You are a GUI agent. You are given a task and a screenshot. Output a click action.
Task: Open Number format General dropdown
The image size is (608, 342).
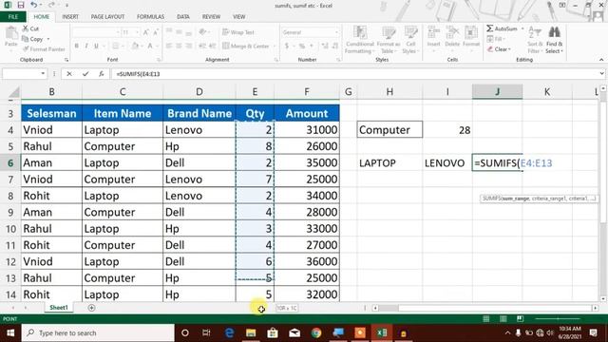pyautogui.click(x=336, y=32)
